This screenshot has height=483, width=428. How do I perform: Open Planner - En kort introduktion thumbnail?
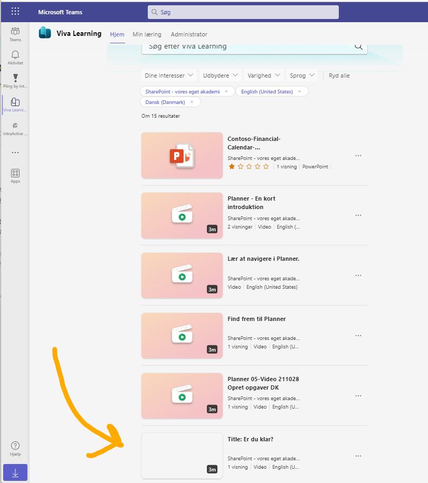click(182, 215)
